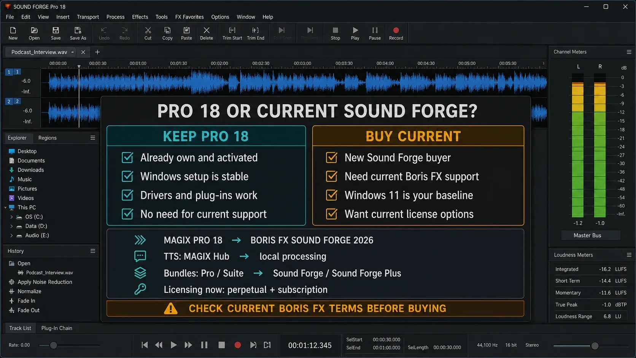Toggle the 'Drivers and plug-ins work' checkbox
This screenshot has width=636, height=358.
click(x=127, y=195)
